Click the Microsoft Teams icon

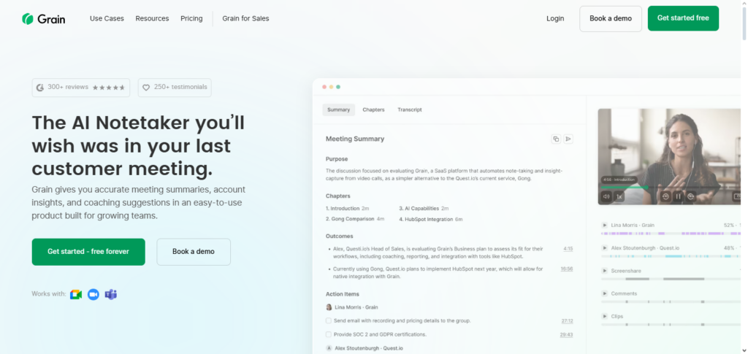[x=111, y=294]
